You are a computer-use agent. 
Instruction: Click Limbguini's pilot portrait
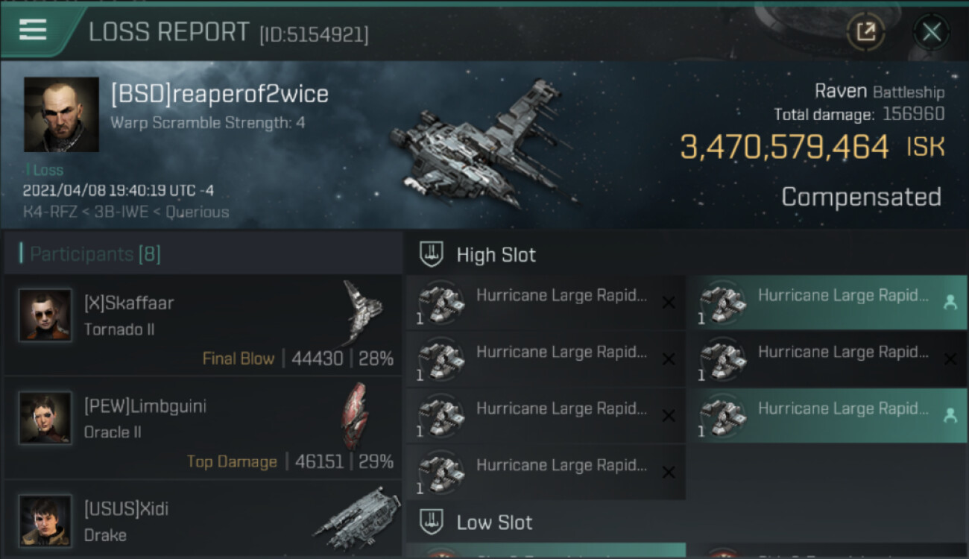click(x=45, y=417)
